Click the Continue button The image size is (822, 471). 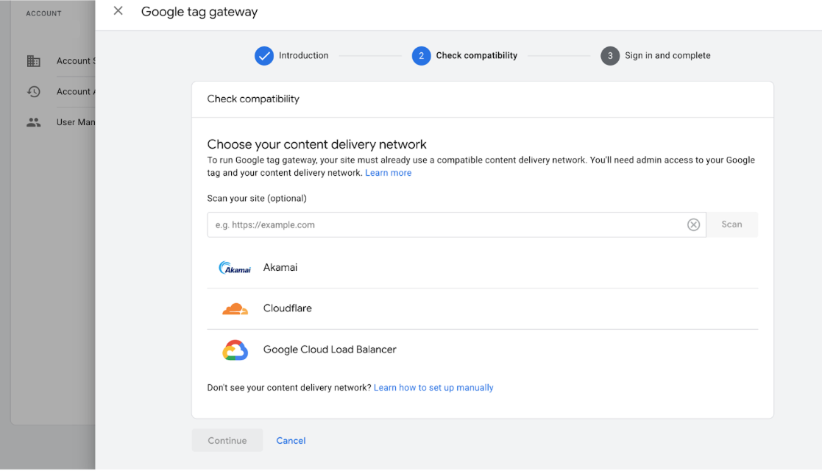tap(227, 441)
